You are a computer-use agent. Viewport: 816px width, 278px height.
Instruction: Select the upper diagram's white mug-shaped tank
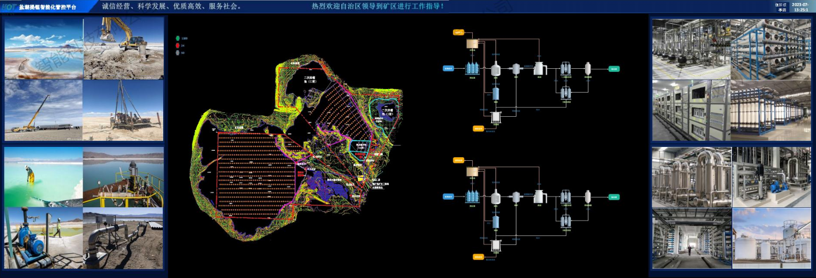tap(539, 68)
